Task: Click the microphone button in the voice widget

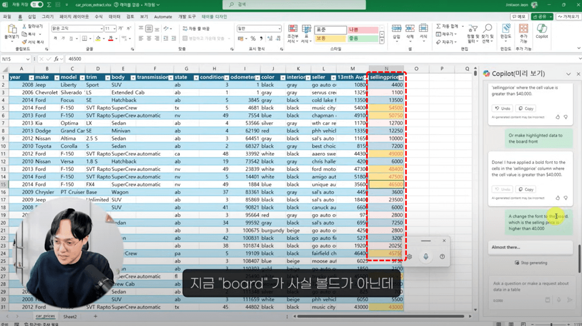Action: (x=426, y=257)
